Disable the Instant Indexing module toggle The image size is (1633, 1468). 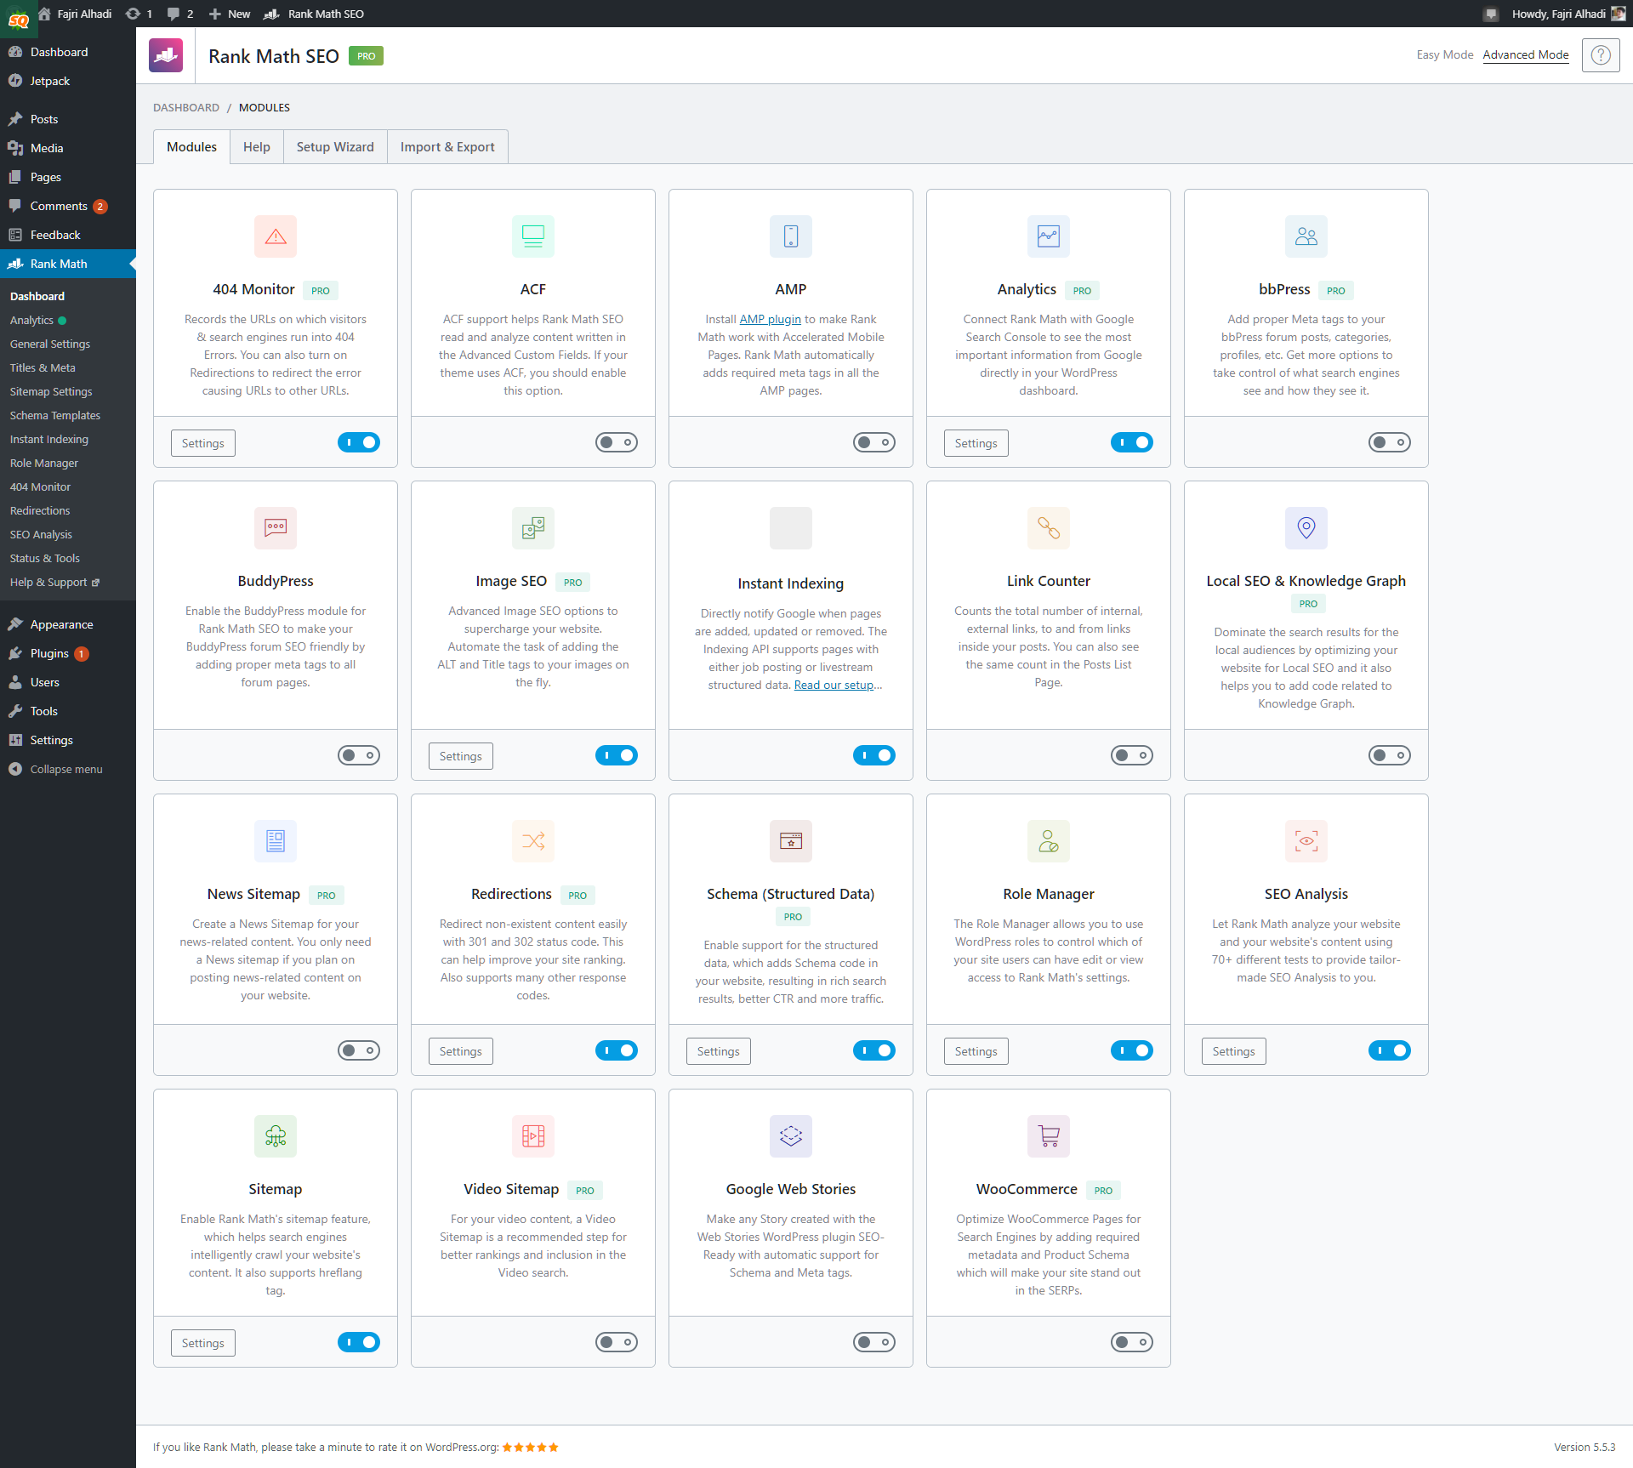[x=874, y=755]
